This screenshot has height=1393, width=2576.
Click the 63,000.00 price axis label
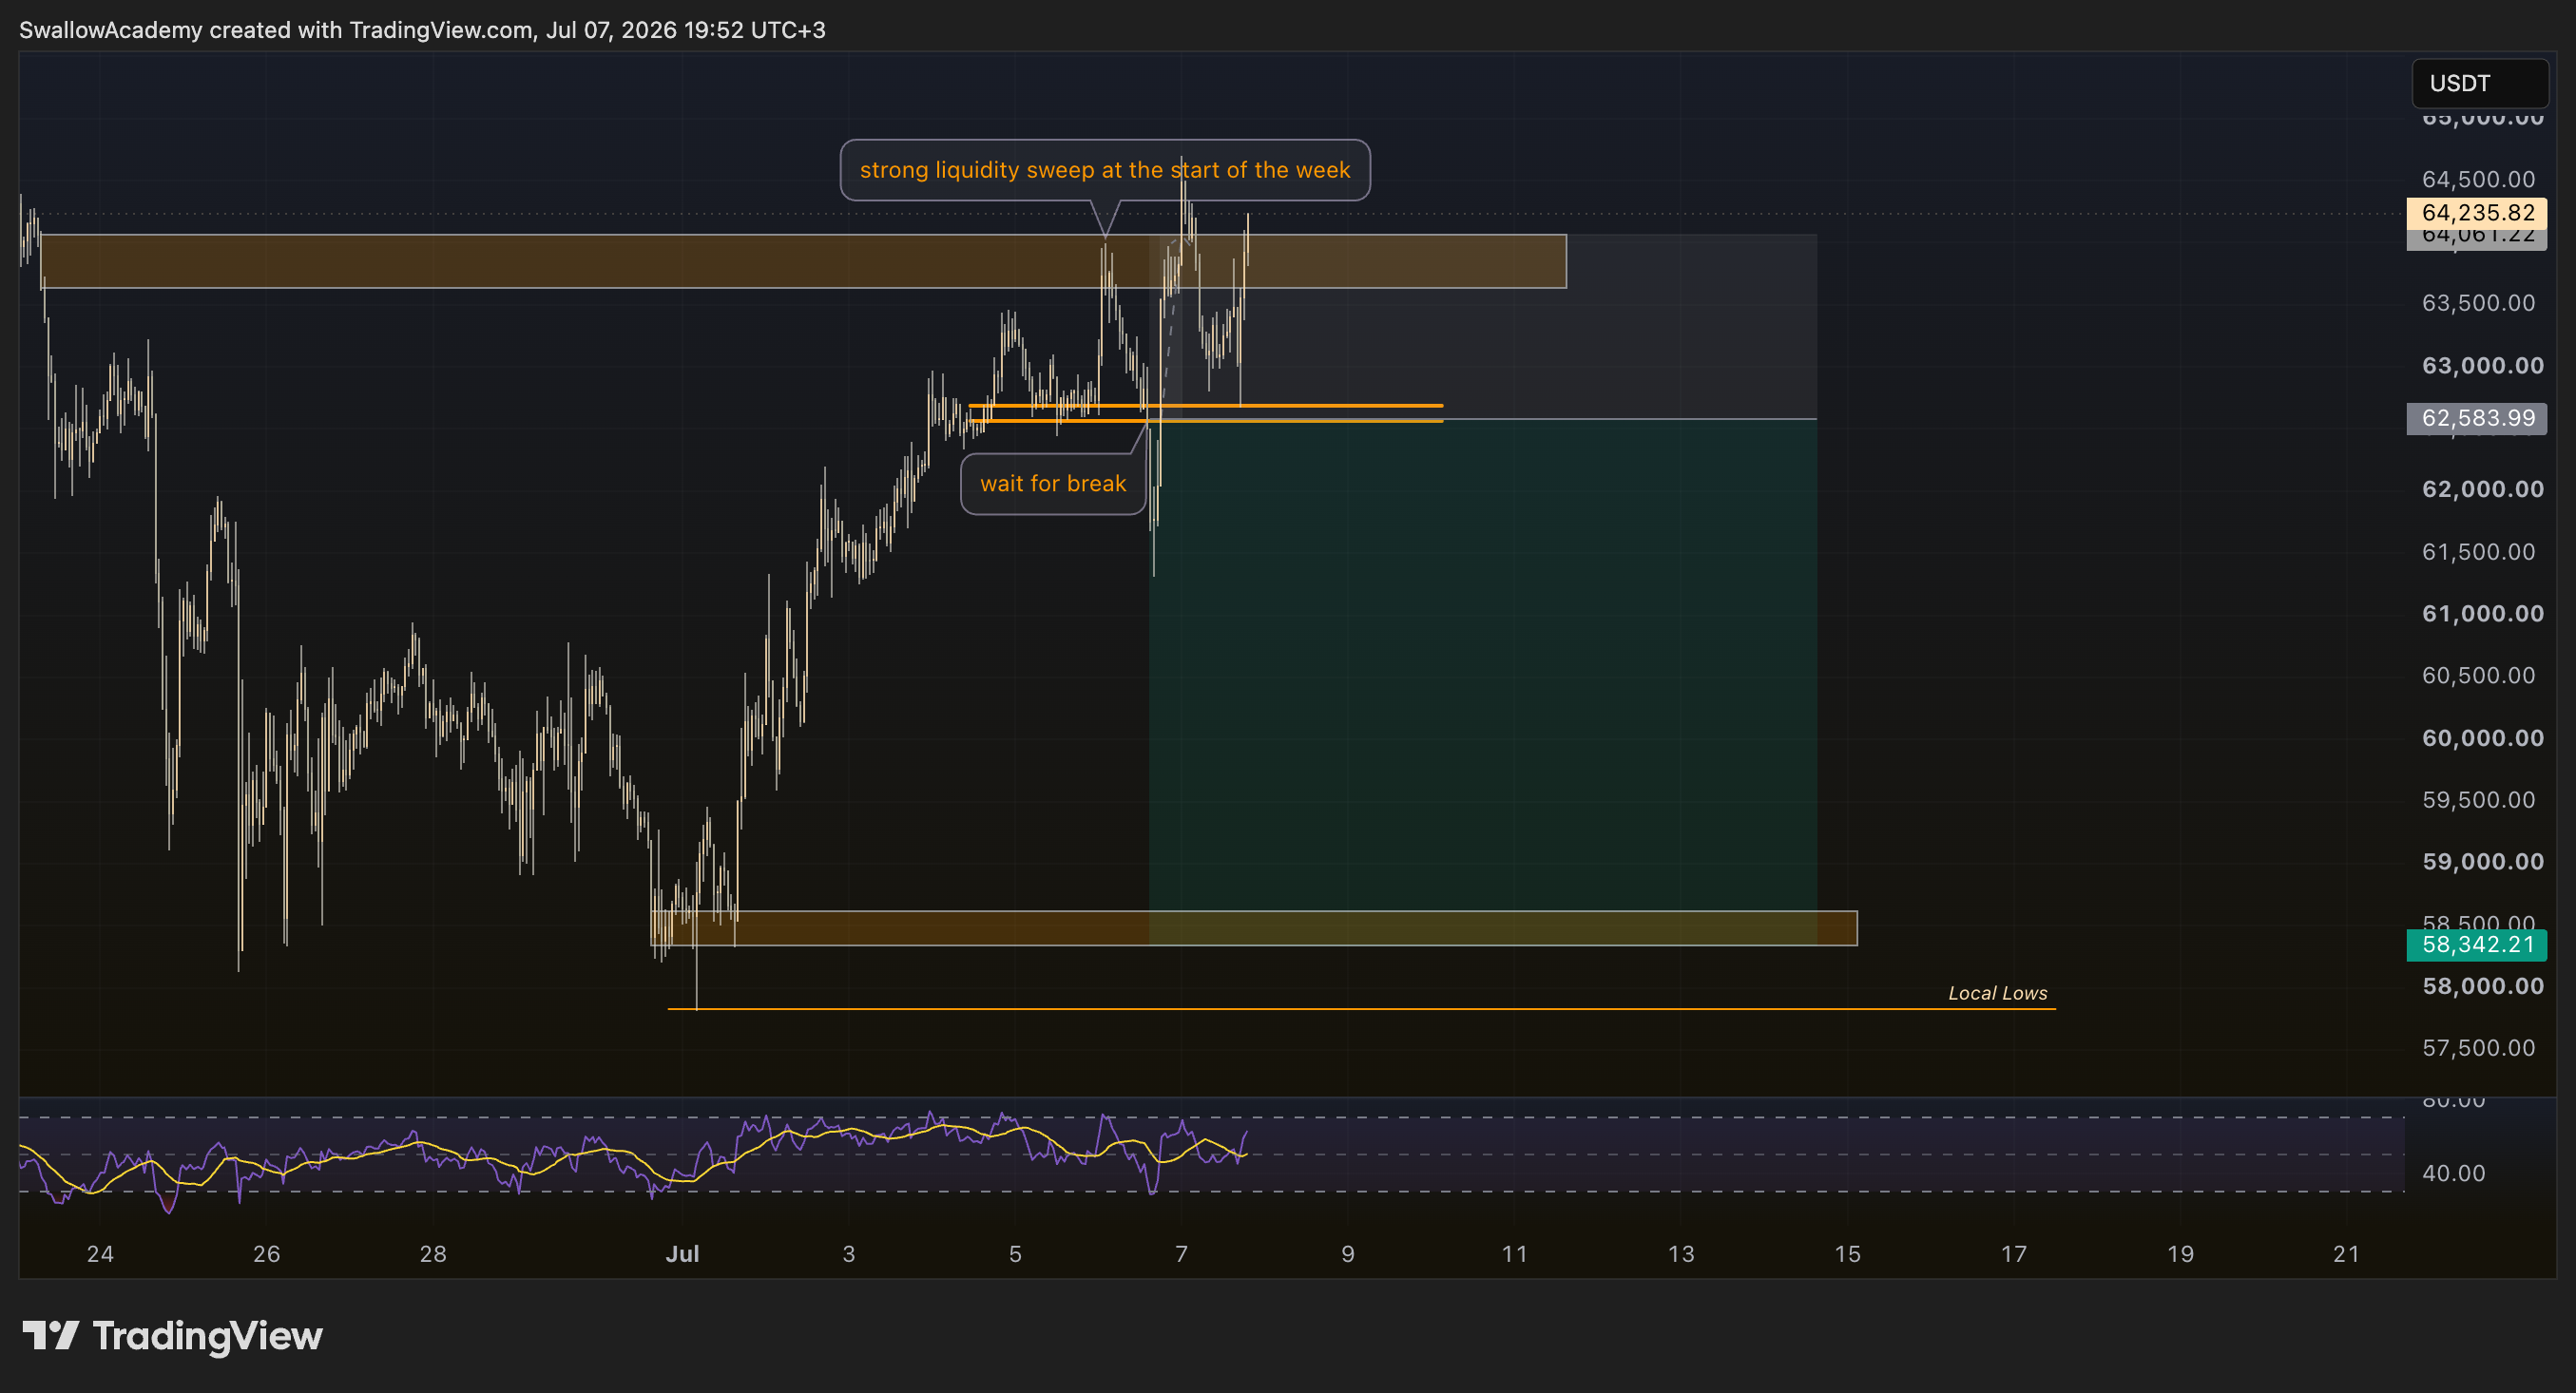2482,366
